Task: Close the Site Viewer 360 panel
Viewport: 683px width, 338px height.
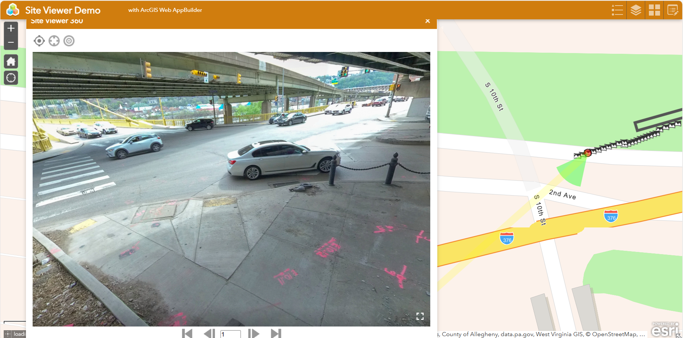Action: (x=428, y=21)
